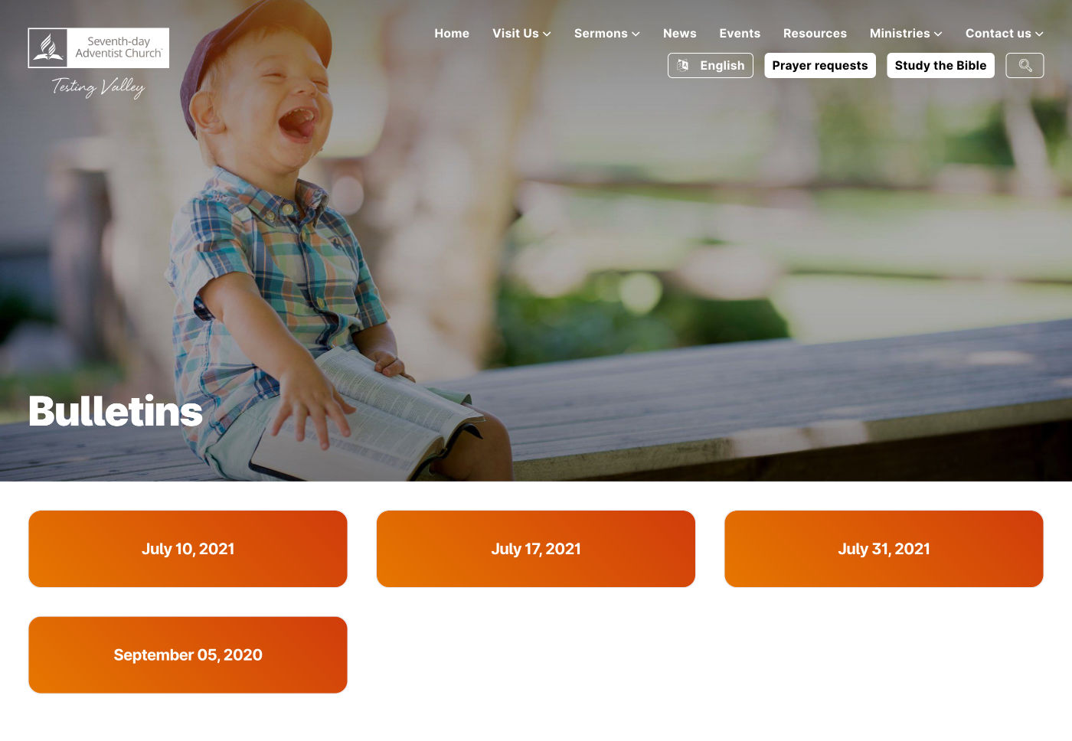Open the English language selector
The height and width of the screenshot is (741, 1072).
[x=711, y=66]
